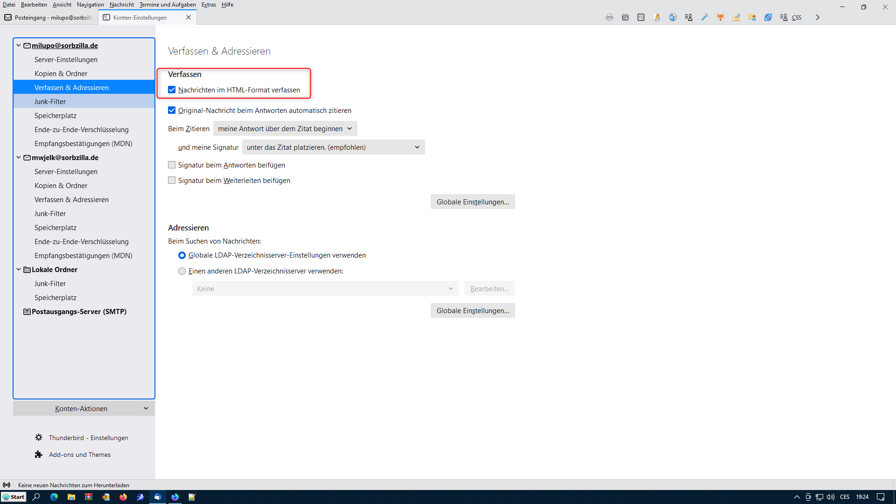
Task: Switch to the Posteingang tab
Action: pos(49,18)
